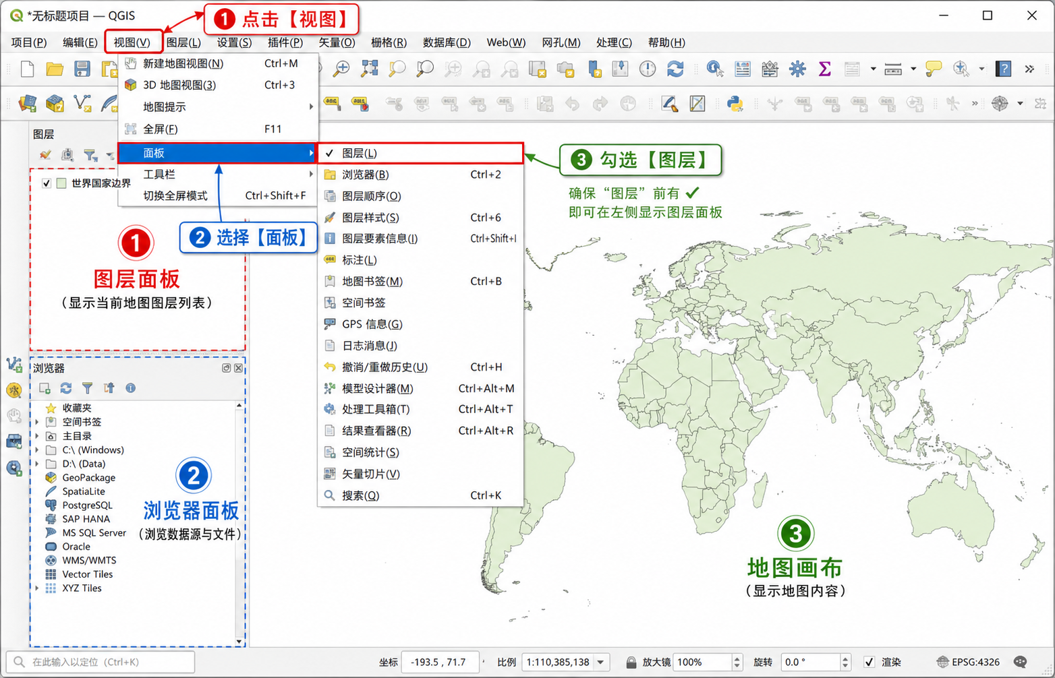Image resolution: width=1055 pixels, height=678 pixels.
Task: Click the Refresh map toolbar icon
Action: pyautogui.click(x=675, y=69)
